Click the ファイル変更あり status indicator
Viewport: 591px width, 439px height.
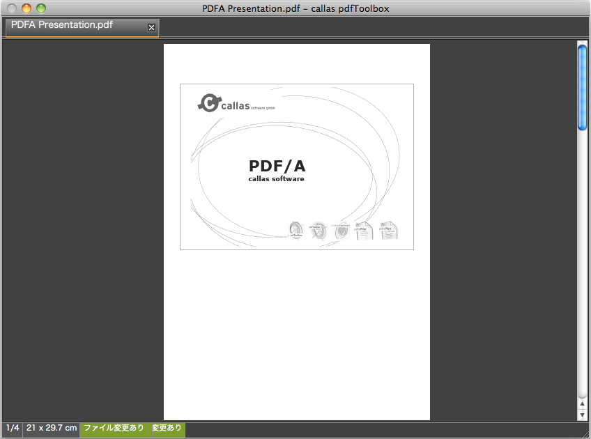[114, 429]
